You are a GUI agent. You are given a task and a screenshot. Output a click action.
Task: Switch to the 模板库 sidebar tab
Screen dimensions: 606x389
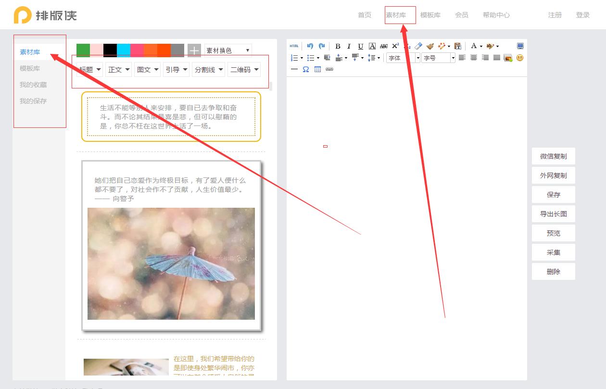(x=30, y=68)
